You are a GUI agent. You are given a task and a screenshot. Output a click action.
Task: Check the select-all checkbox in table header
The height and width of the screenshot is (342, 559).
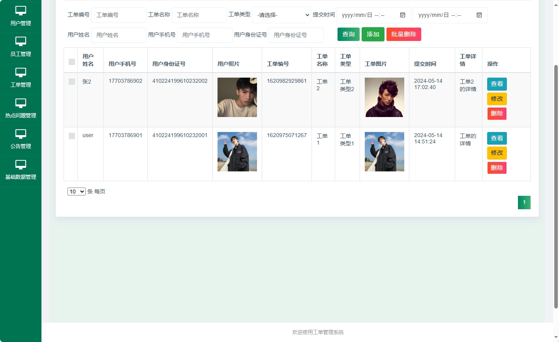pyautogui.click(x=71, y=62)
